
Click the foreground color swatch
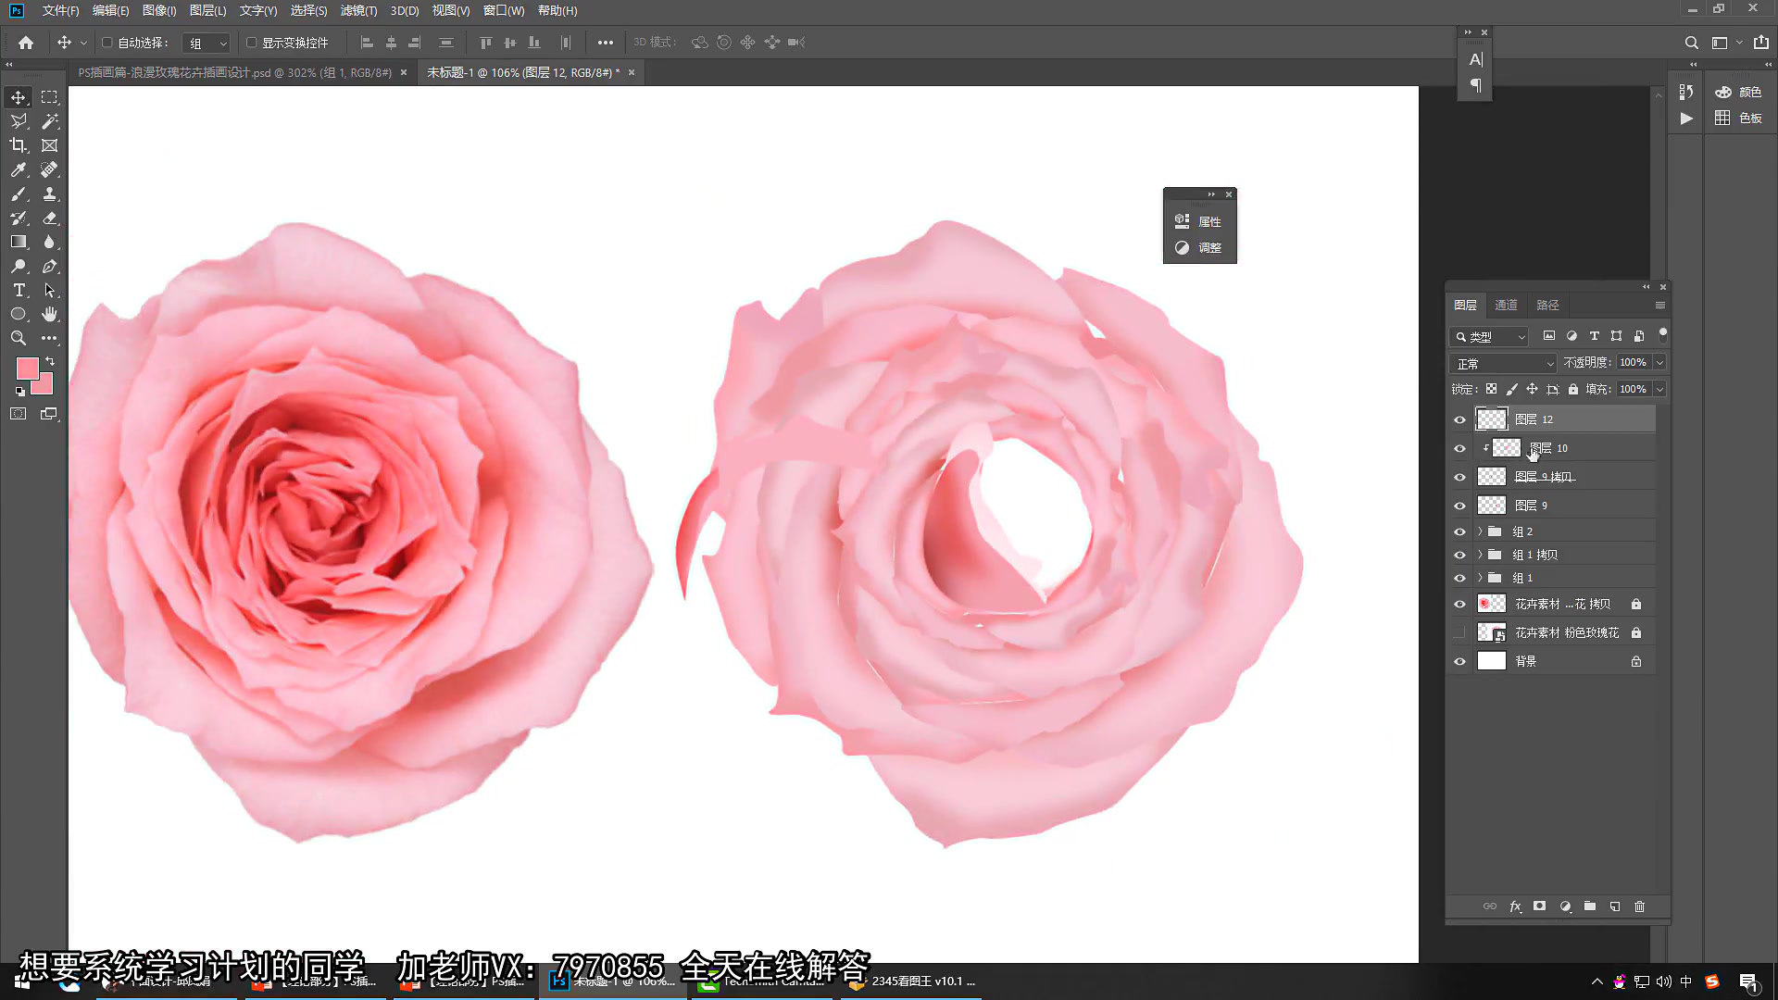coord(27,368)
